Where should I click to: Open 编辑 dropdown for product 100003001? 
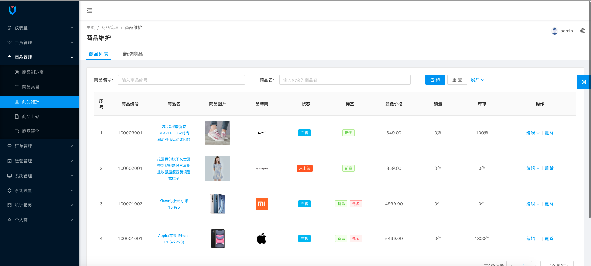(533, 133)
